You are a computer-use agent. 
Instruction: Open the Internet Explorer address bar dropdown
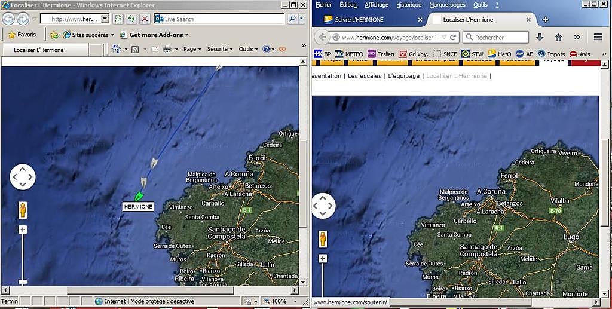(x=105, y=19)
